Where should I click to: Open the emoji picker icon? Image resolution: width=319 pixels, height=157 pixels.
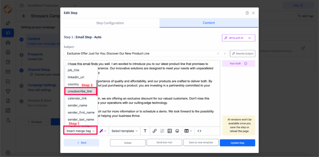pos(177,131)
